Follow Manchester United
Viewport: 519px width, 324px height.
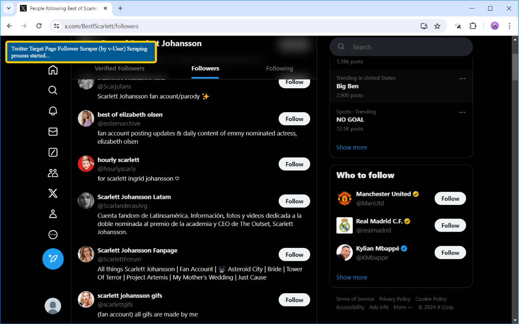pyautogui.click(x=450, y=198)
